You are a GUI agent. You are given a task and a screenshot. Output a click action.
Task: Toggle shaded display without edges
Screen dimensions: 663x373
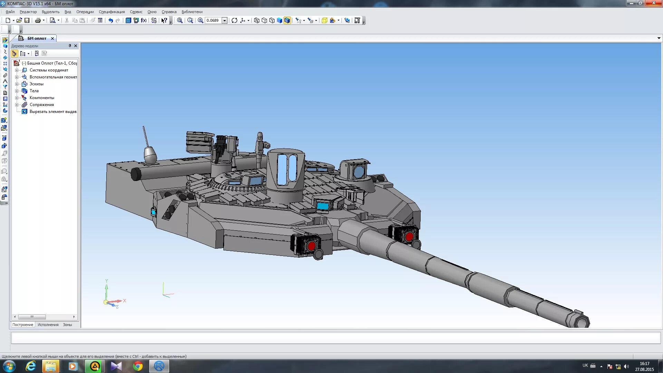click(x=279, y=20)
